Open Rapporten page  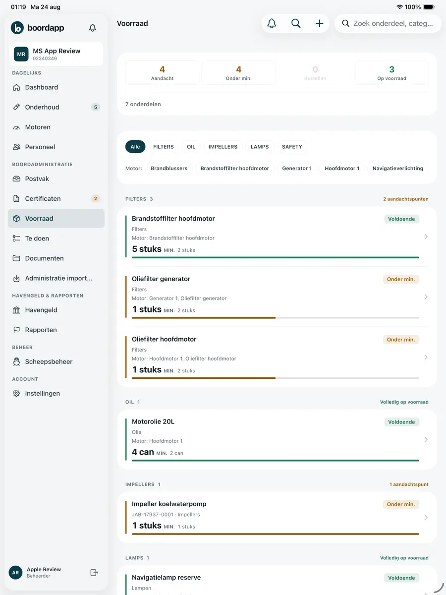point(56,330)
